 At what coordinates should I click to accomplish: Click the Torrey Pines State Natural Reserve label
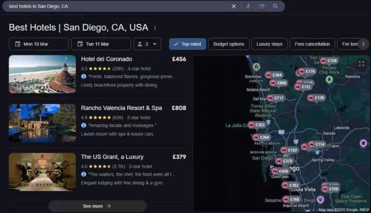(263, 111)
